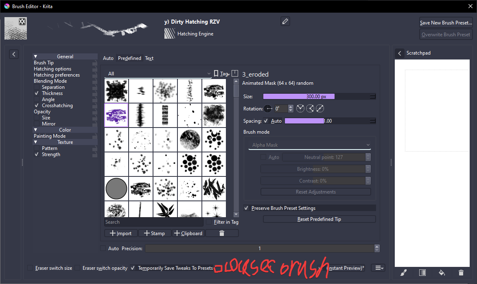
Task: Click the Hatching Engine icon
Action: [170, 33]
